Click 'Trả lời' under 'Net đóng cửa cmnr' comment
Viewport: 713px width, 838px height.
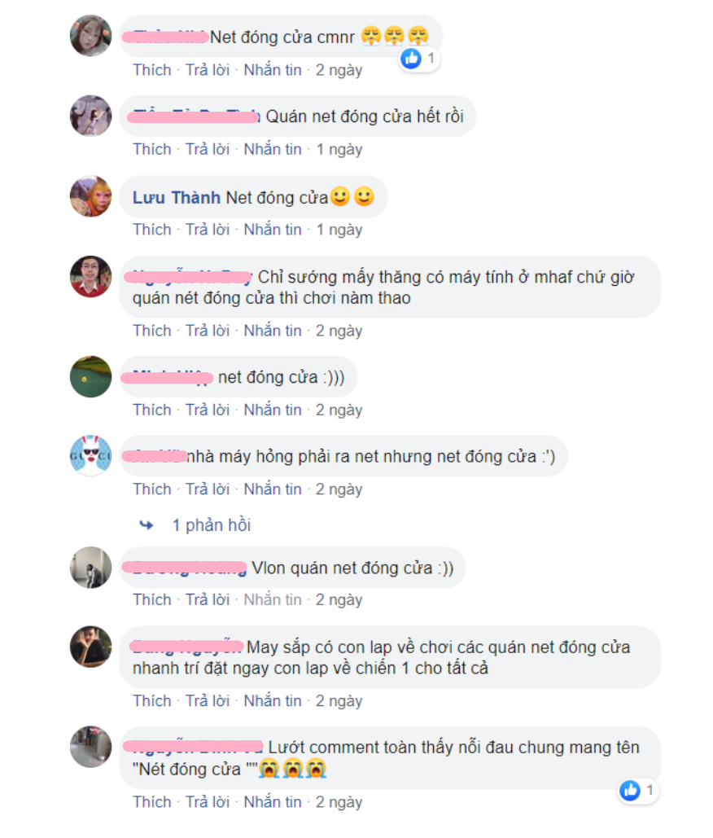(208, 70)
